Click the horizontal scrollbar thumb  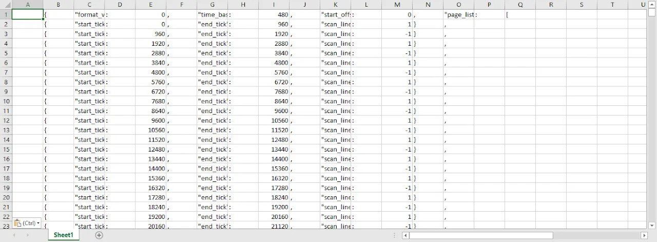[481, 235]
